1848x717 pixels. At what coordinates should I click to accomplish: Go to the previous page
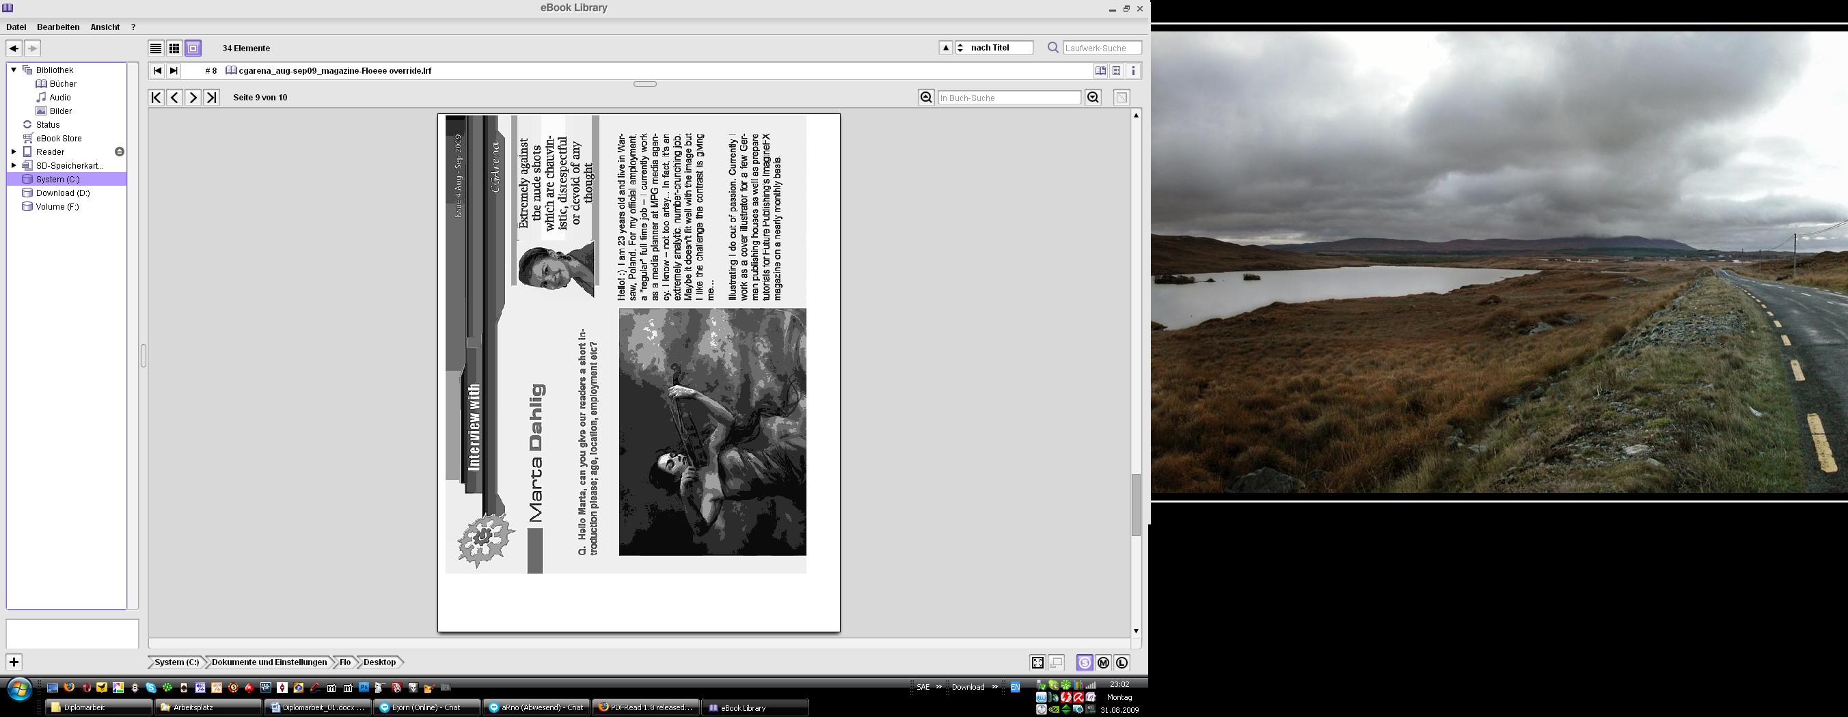click(174, 98)
